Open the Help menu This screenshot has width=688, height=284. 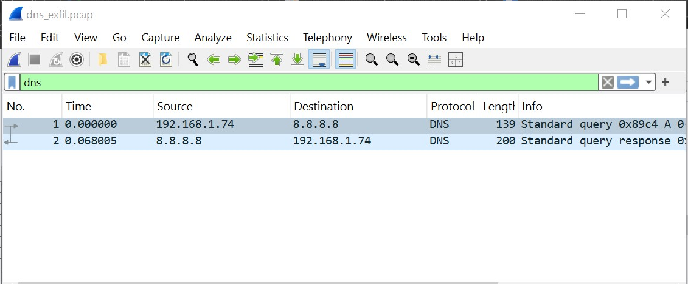[473, 38]
